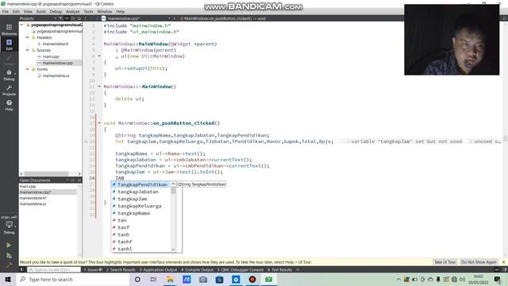
Task: Open Windows Start menu
Action: coord(8,279)
